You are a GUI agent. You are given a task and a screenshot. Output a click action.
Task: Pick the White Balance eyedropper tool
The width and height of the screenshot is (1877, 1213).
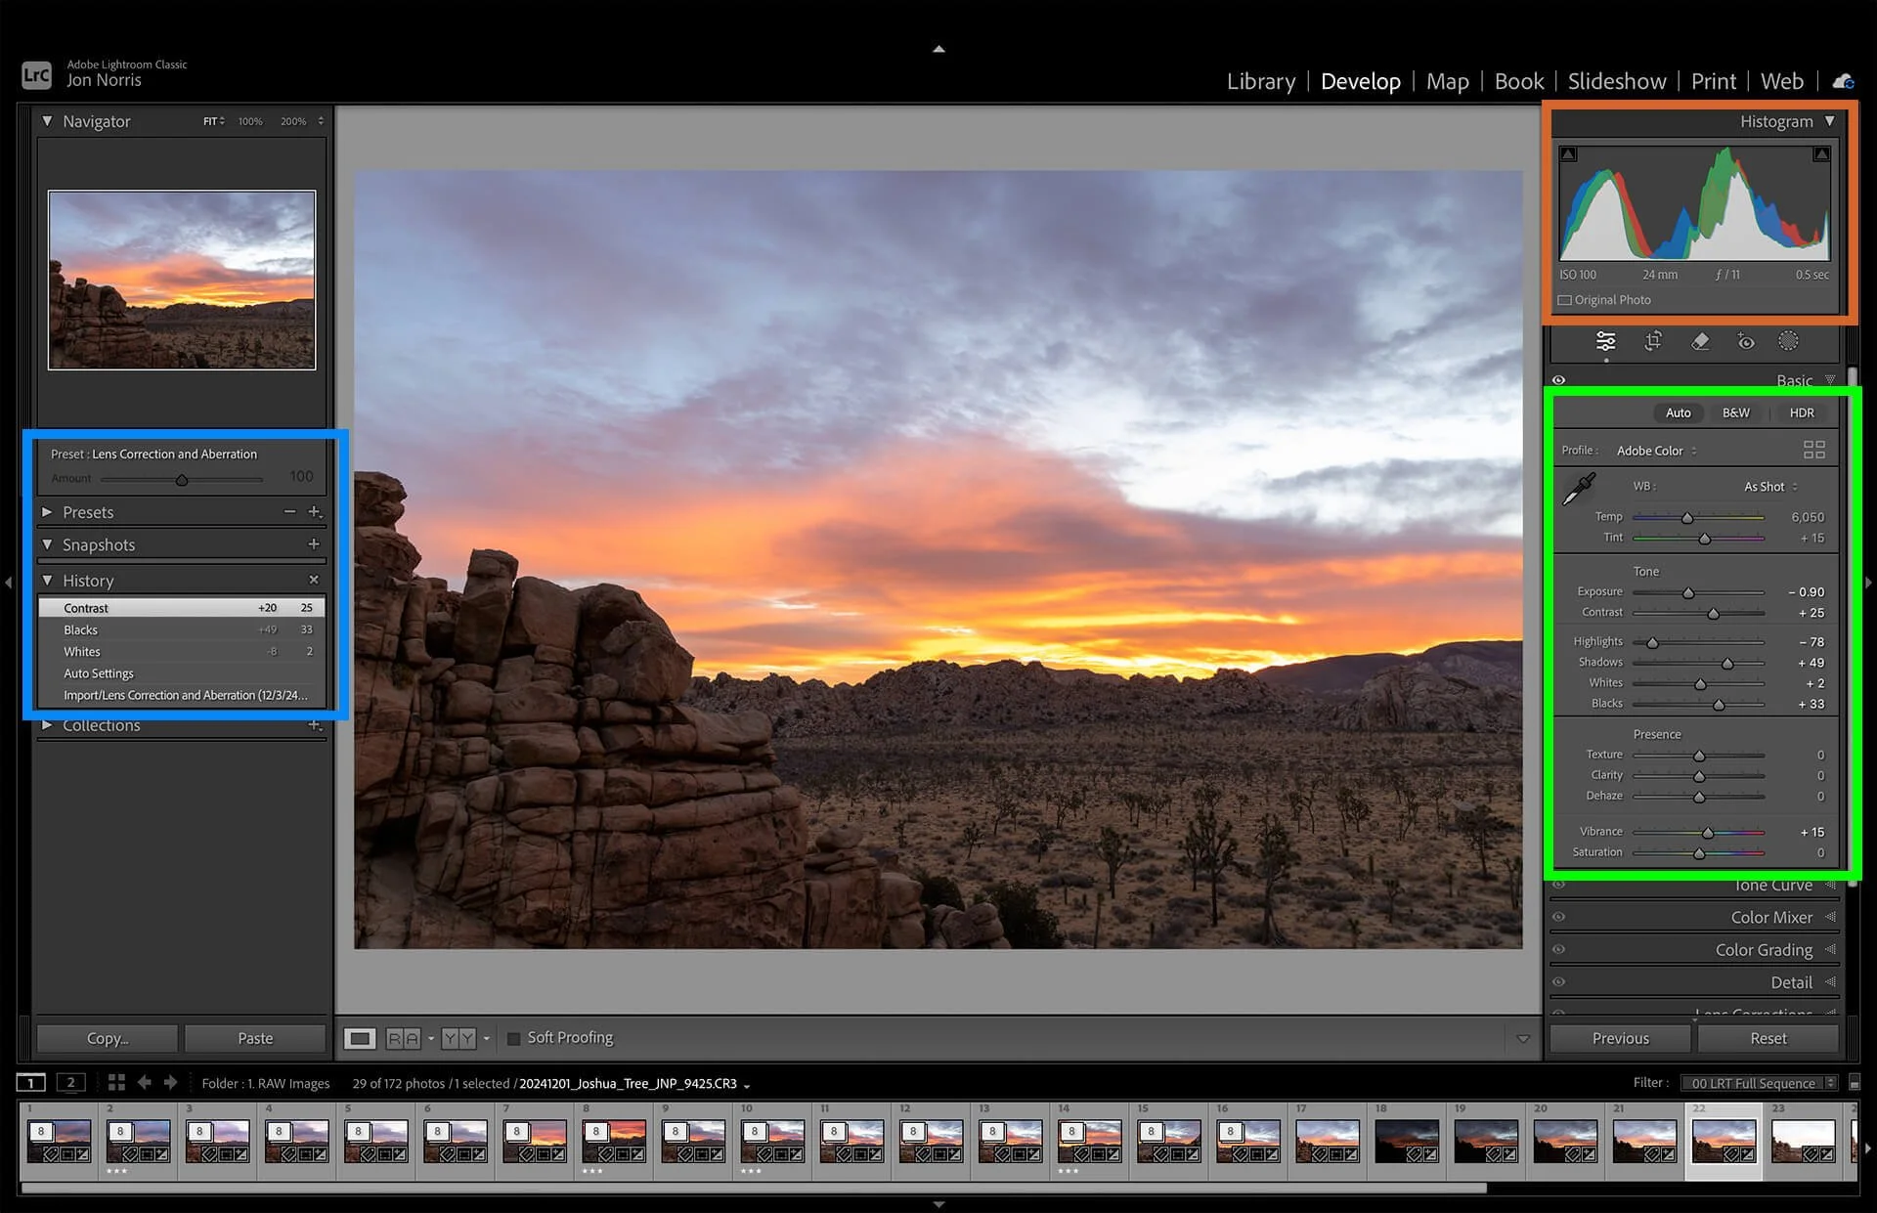[1579, 488]
